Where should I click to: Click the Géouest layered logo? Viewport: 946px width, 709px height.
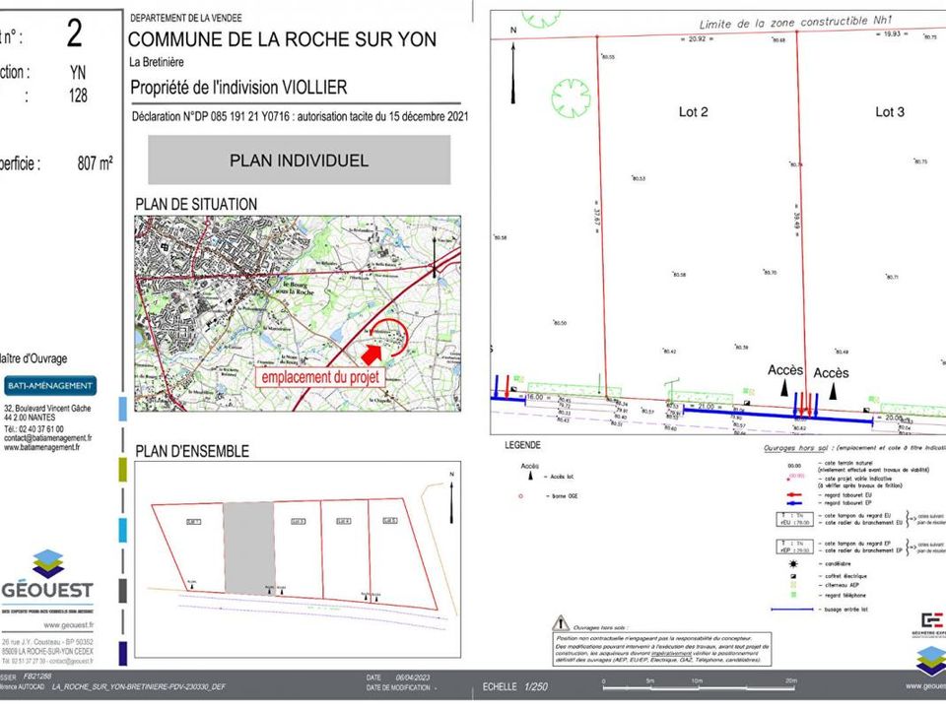pyautogui.click(x=48, y=563)
